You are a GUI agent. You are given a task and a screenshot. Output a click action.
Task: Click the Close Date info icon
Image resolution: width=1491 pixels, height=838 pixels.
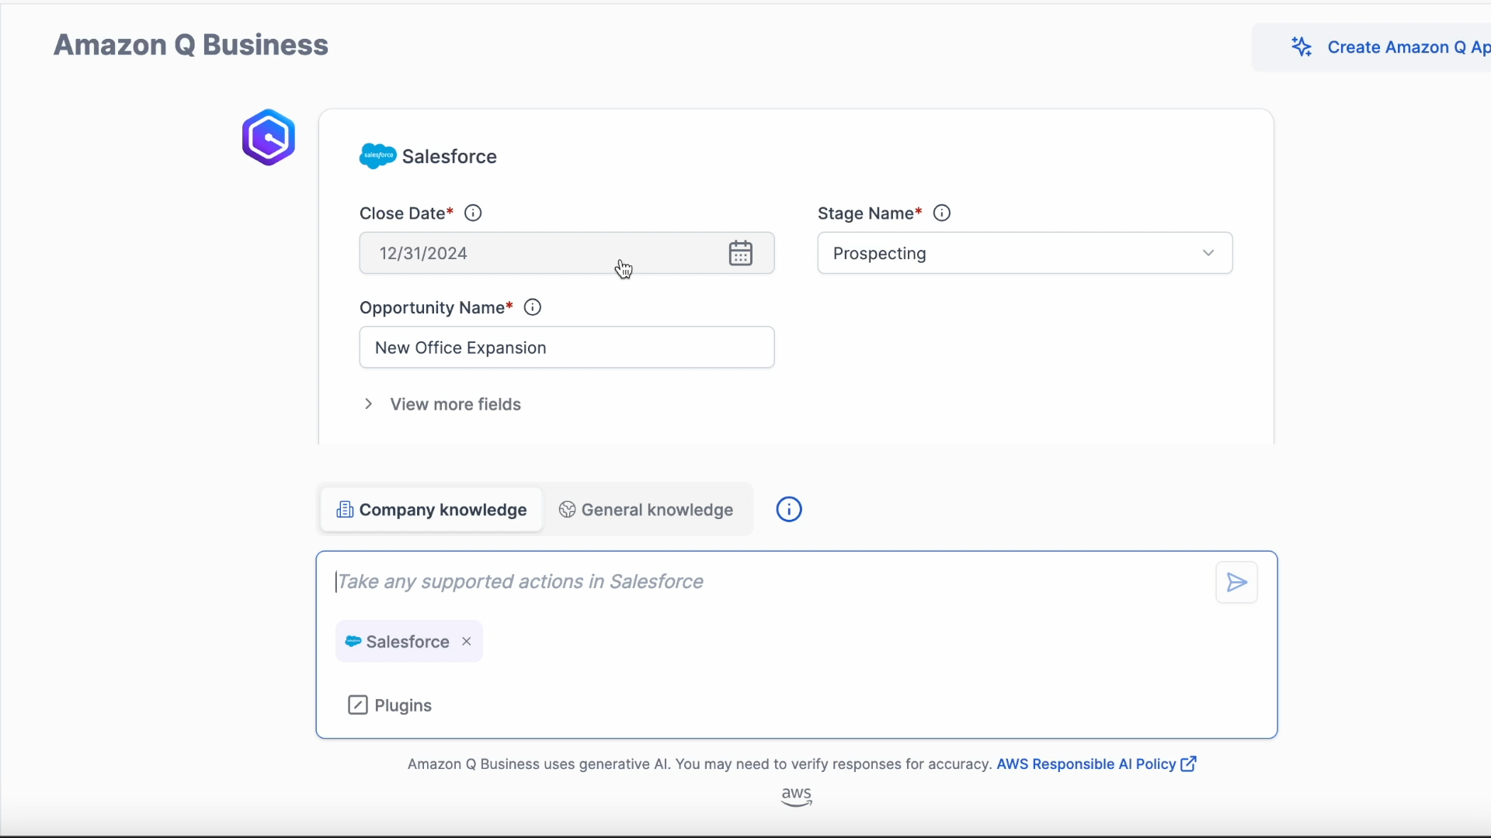473,213
